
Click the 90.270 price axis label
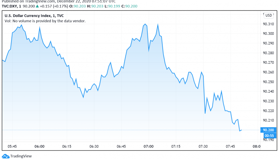click(268, 63)
